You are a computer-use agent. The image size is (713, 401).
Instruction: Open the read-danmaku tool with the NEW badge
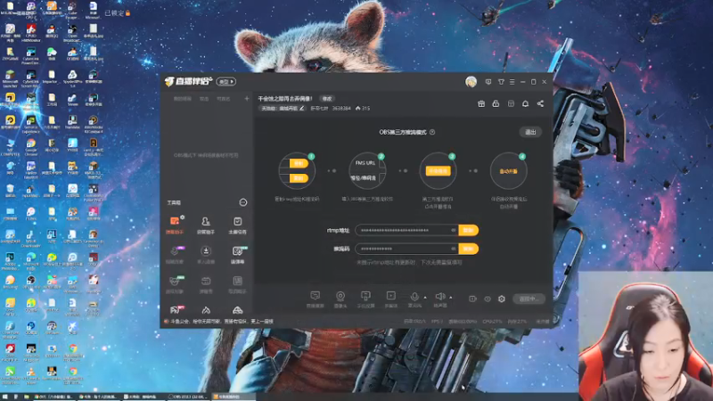tap(237, 254)
